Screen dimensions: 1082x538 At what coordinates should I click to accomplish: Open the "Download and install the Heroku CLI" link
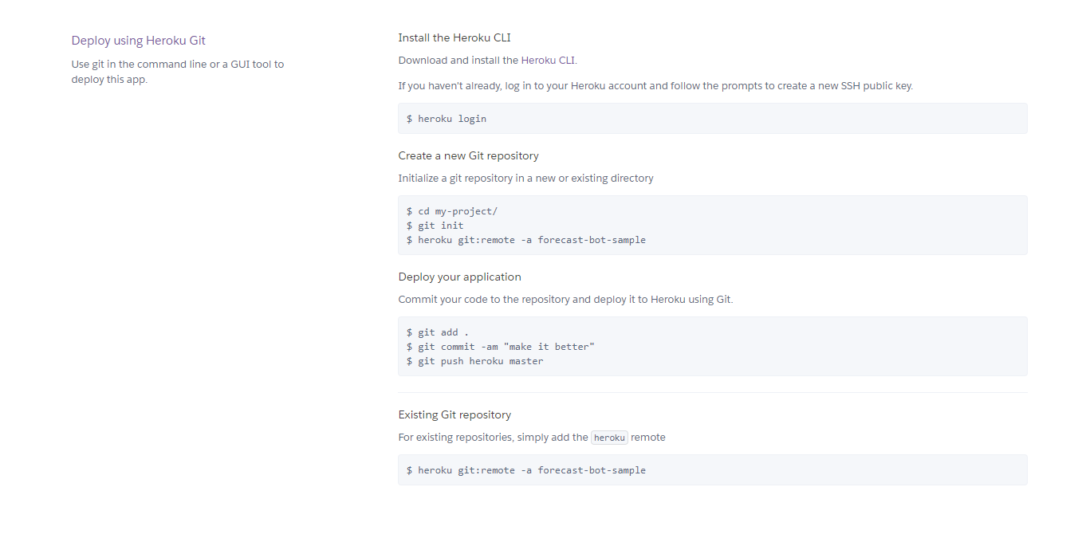coord(487,60)
